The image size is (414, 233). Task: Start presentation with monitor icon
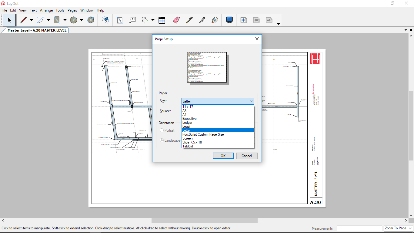(229, 20)
